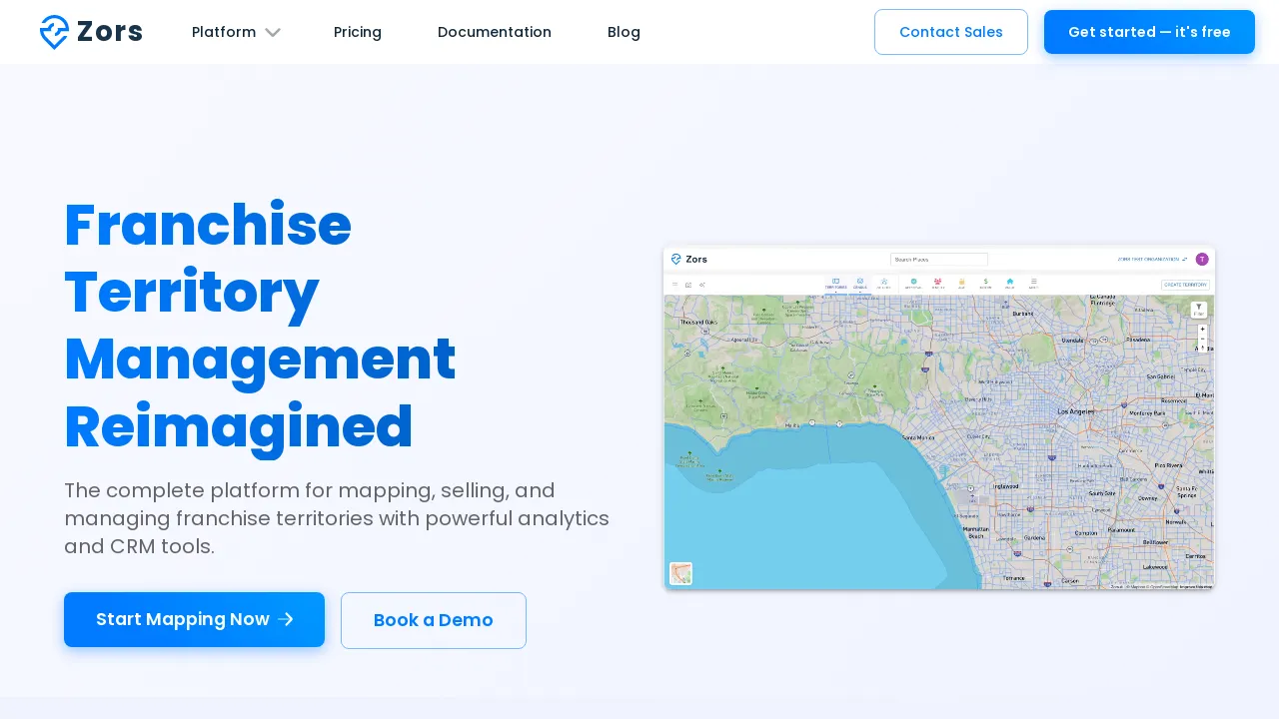Click Create Territory in the app preview
This screenshot has width=1279, height=719.
coord(1185,285)
